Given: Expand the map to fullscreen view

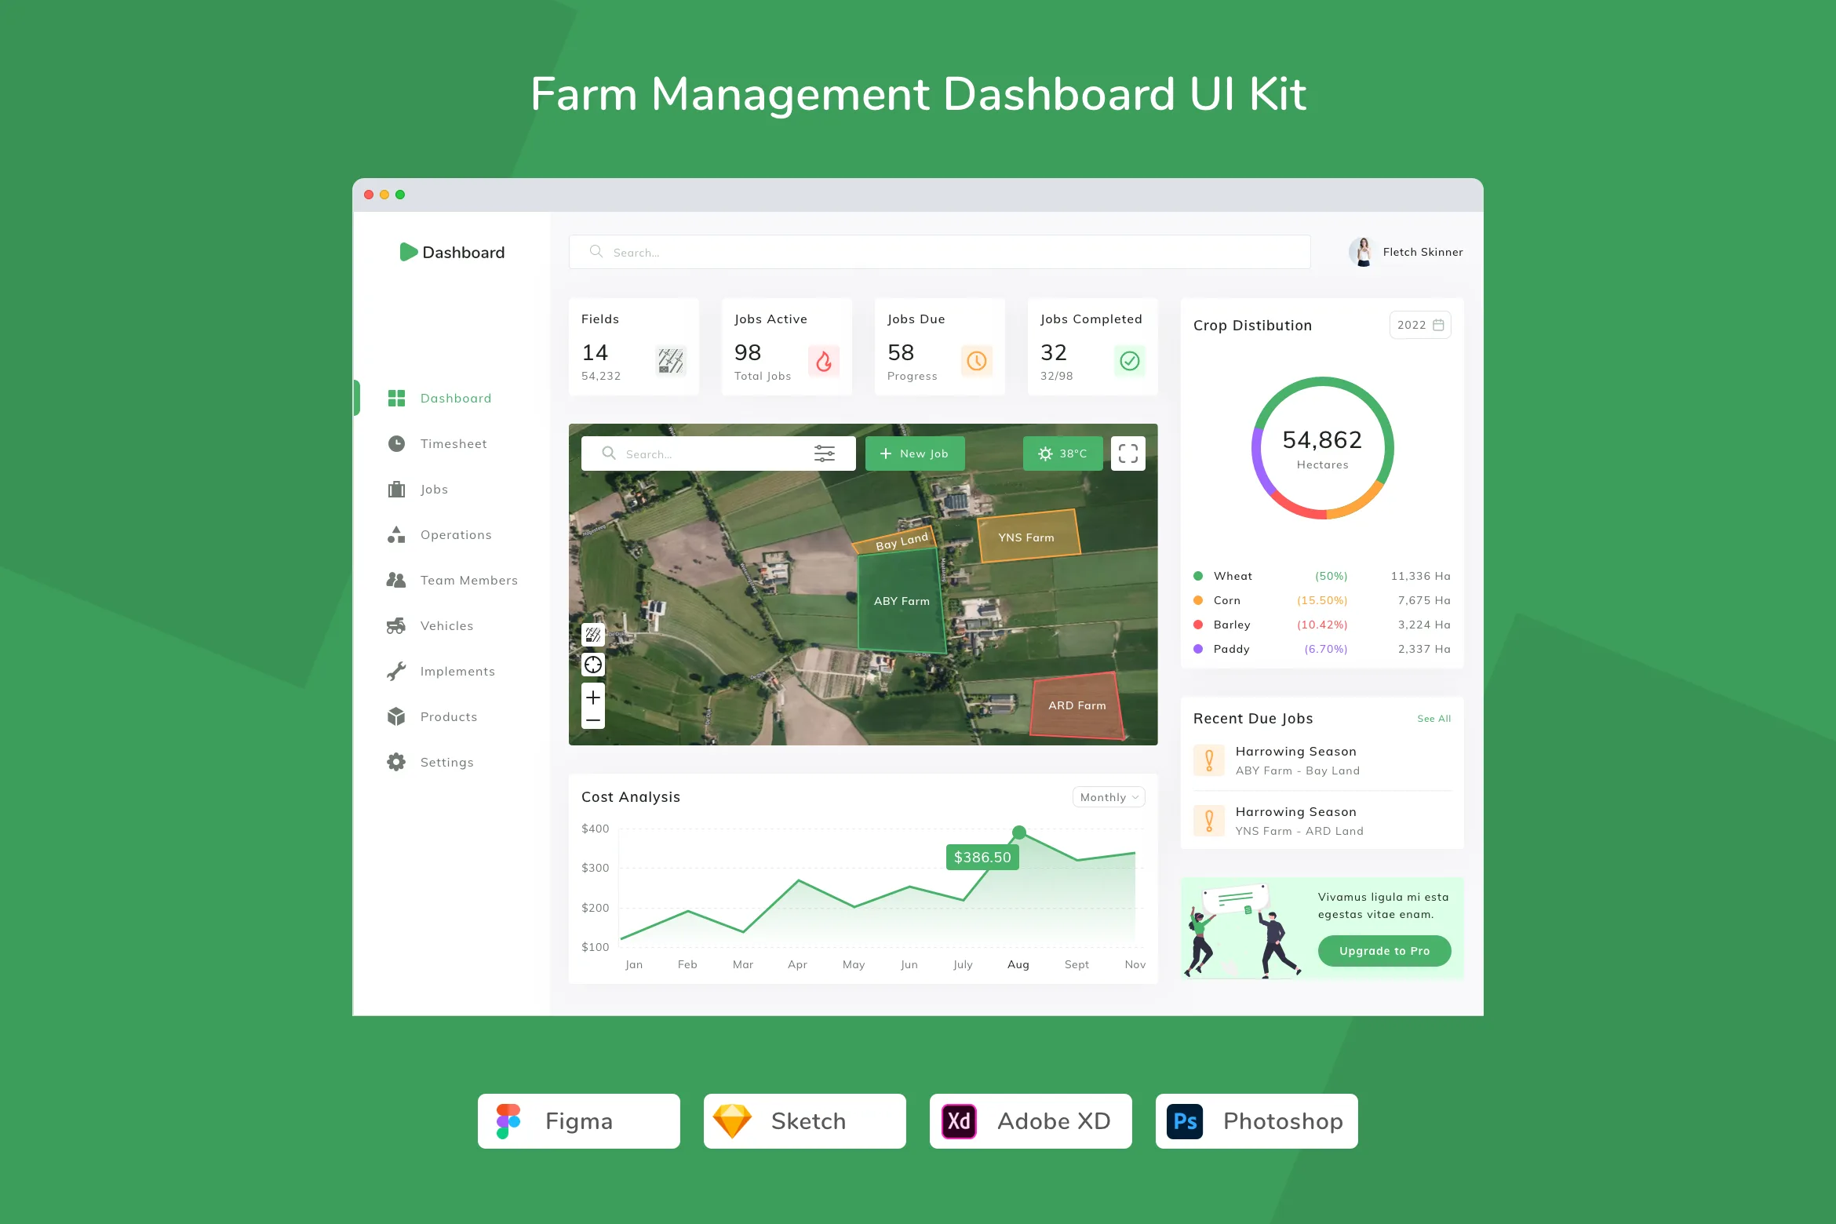Looking at the screenshot, I should point(1128,453).
